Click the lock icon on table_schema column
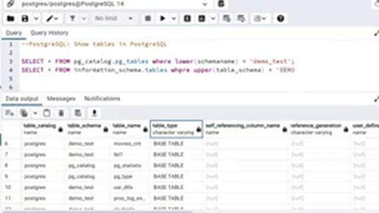Screen dimensions: 379x213 106,130
